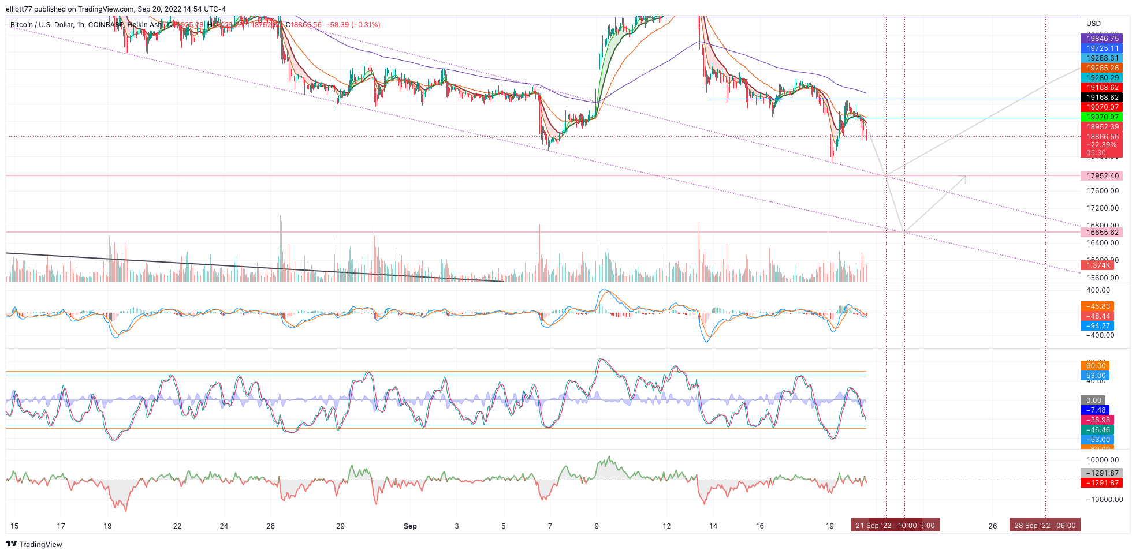Viewport: 1136px width, 554px height.
Task: Click the red 19070.07 price label
Action: pyautogui.click(x=1101, y=107)
